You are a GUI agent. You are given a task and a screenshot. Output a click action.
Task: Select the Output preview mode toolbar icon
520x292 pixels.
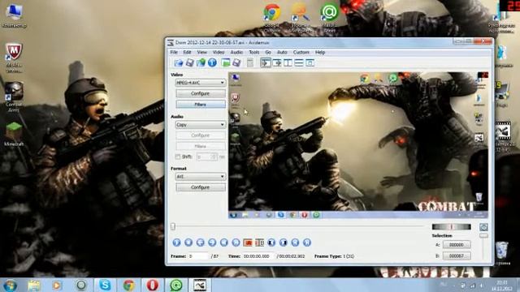[277, 62]
